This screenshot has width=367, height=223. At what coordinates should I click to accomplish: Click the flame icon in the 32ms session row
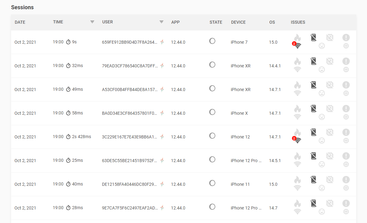click(x=297, y=61)
